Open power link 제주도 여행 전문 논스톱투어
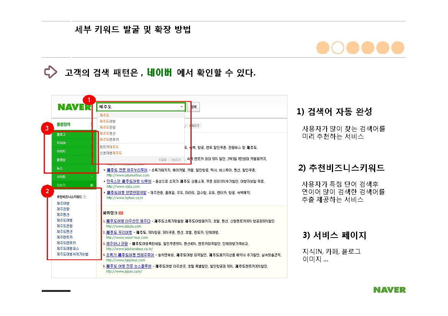Image resolution: width=448 pixels, height=316 pixels. 128,266
